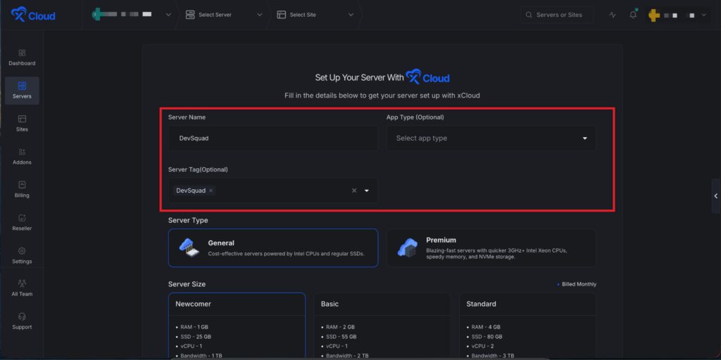The height and width of the screenshot is (360, 721).
Task: Open the Select app type dropdown
Action: [491, 139]
